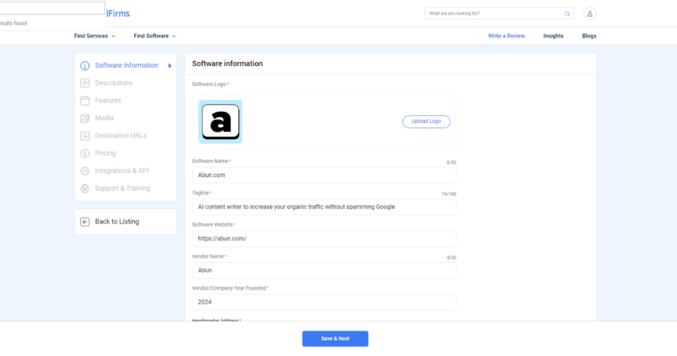
Task: Go to Integrations & API section
Action: coord(122,171)
